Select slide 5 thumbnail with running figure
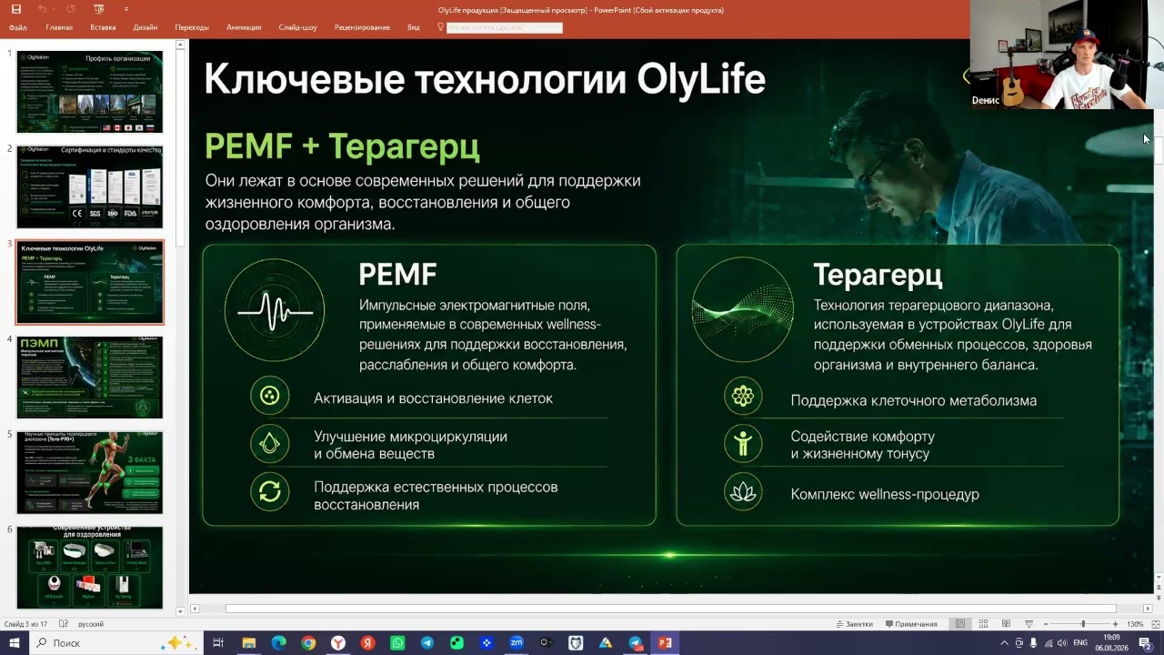Viewport: 1164px width, 655px height. point(90,472)
